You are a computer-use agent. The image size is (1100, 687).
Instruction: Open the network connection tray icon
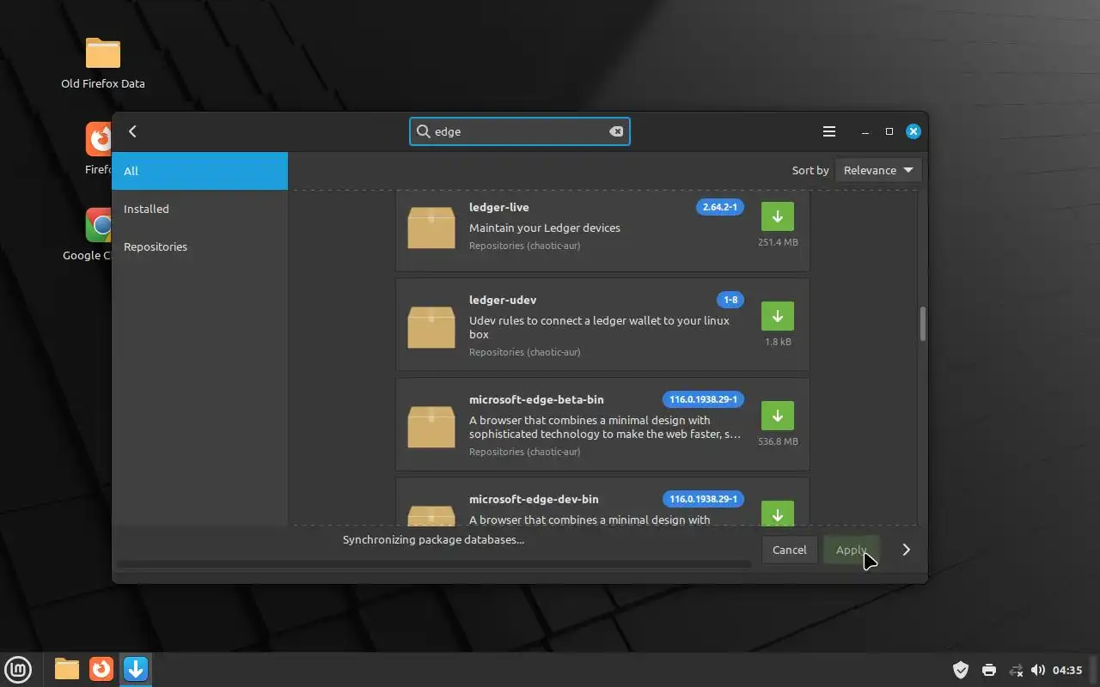click(1016, 670)
